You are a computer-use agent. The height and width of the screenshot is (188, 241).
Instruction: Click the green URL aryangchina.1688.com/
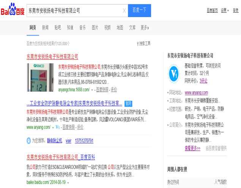tap(74, 90)
